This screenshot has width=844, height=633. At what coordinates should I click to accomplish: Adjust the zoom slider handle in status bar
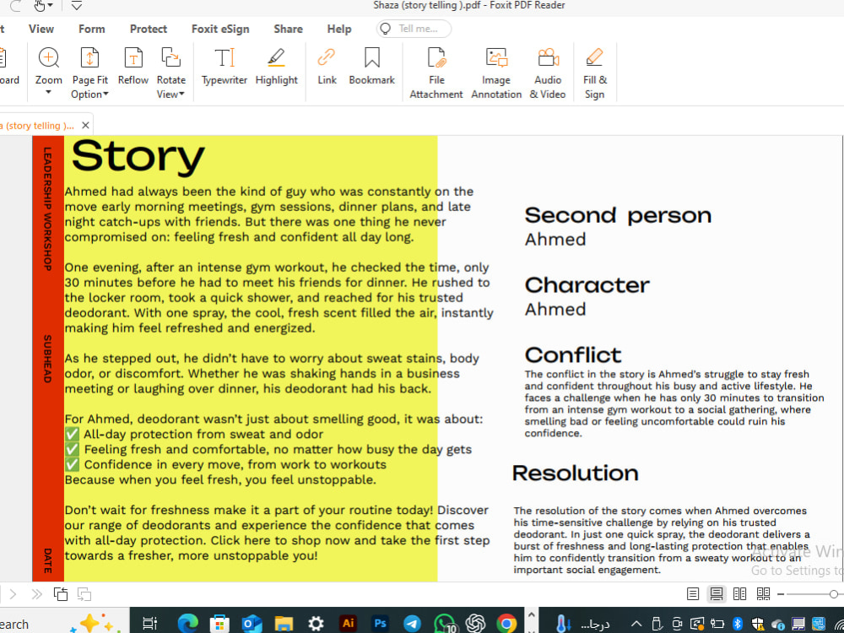[833, 594]
